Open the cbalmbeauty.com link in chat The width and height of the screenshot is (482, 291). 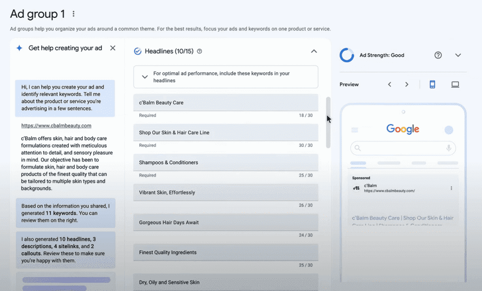(56, 126)
